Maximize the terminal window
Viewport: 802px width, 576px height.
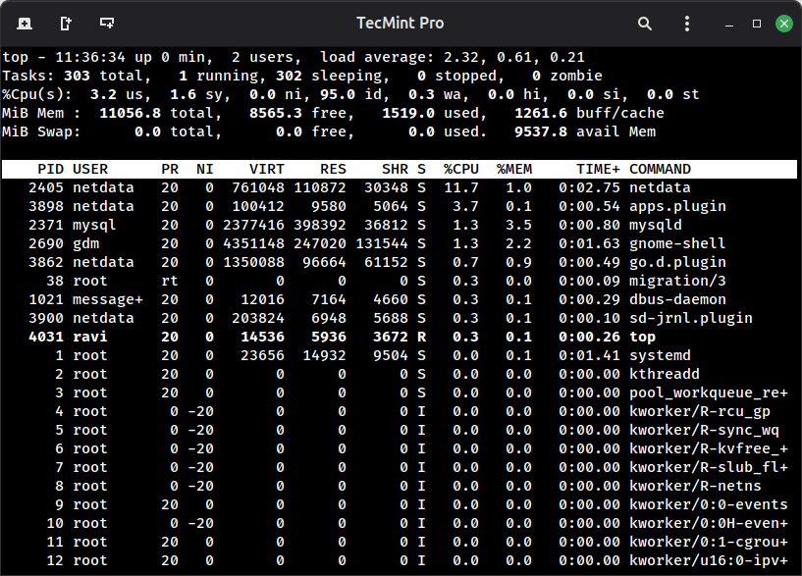(x=757, y=23)
